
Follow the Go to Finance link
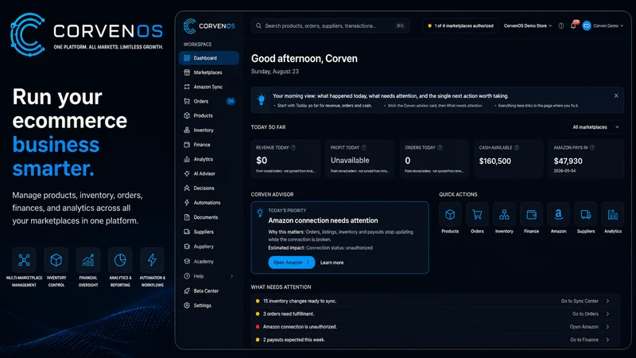(584, 340)
